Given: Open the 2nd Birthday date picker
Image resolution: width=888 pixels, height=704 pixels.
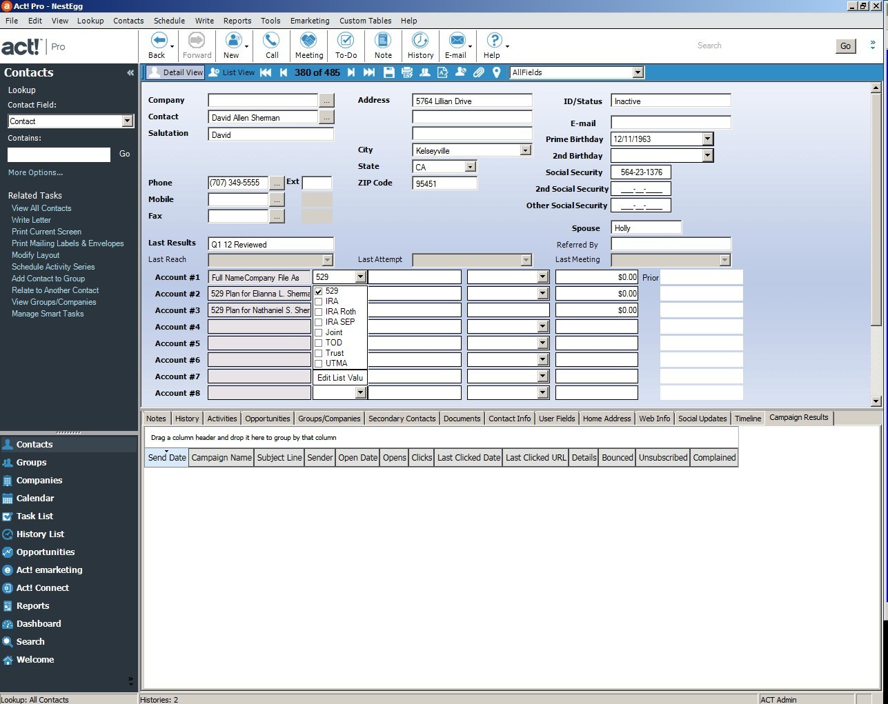Looking at the screenshot, I should [707, 156].
